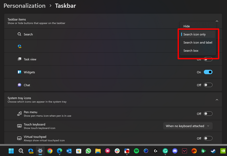Go back to Personalization breadcrumb
The image size is (227, 156).
[24, 6]
